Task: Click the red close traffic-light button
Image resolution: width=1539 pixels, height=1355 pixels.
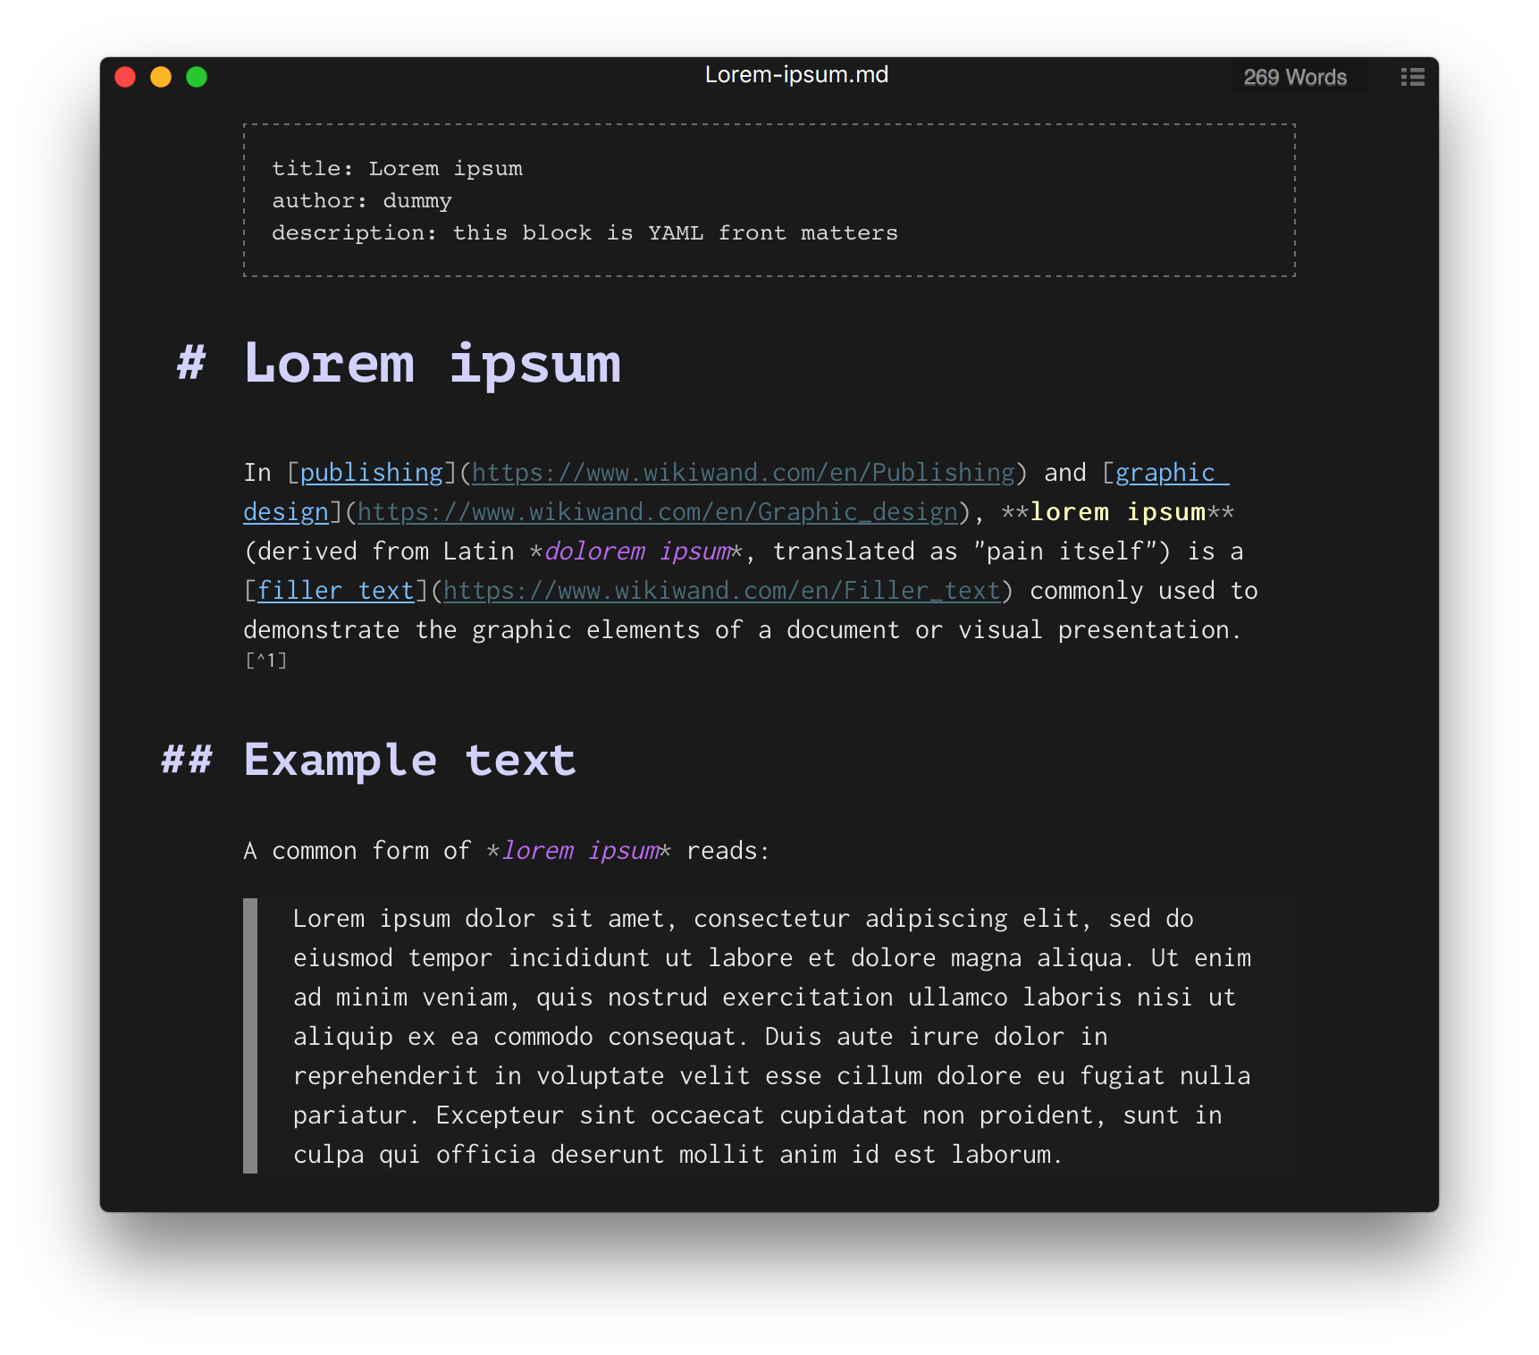Action: point(125,77)
